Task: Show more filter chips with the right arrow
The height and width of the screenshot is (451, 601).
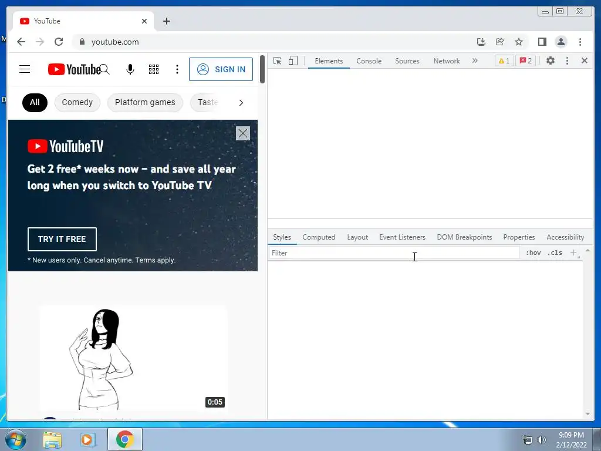Action: pos(241,102)
